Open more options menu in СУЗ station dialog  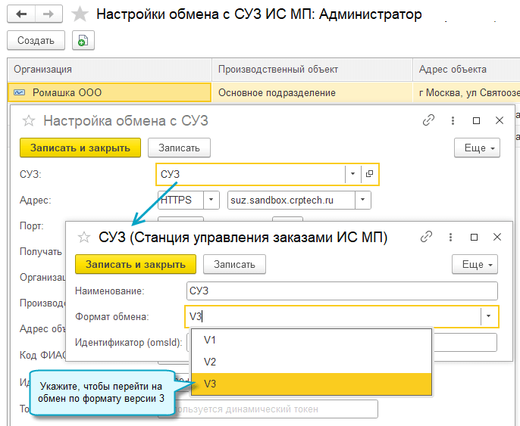475,264
